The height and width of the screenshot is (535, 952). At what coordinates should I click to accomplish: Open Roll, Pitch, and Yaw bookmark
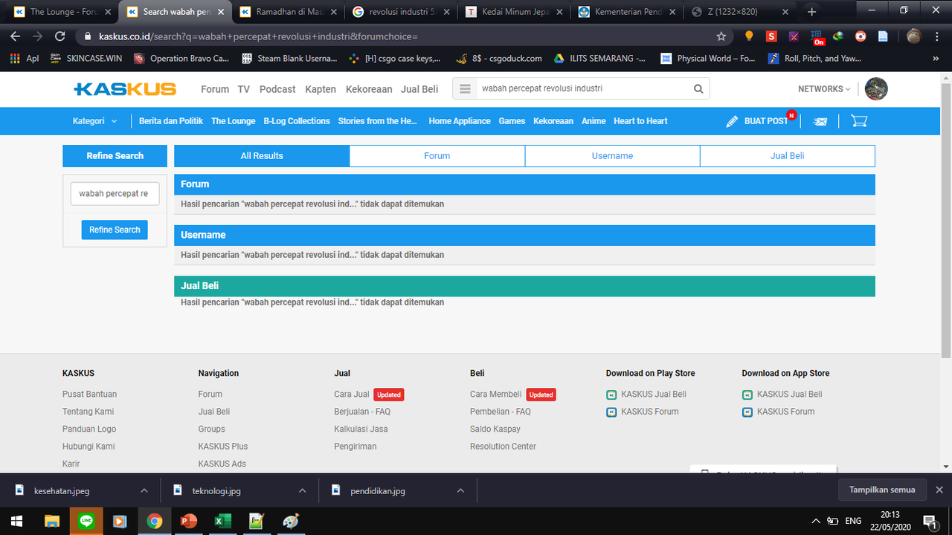[x=815, y=58]
